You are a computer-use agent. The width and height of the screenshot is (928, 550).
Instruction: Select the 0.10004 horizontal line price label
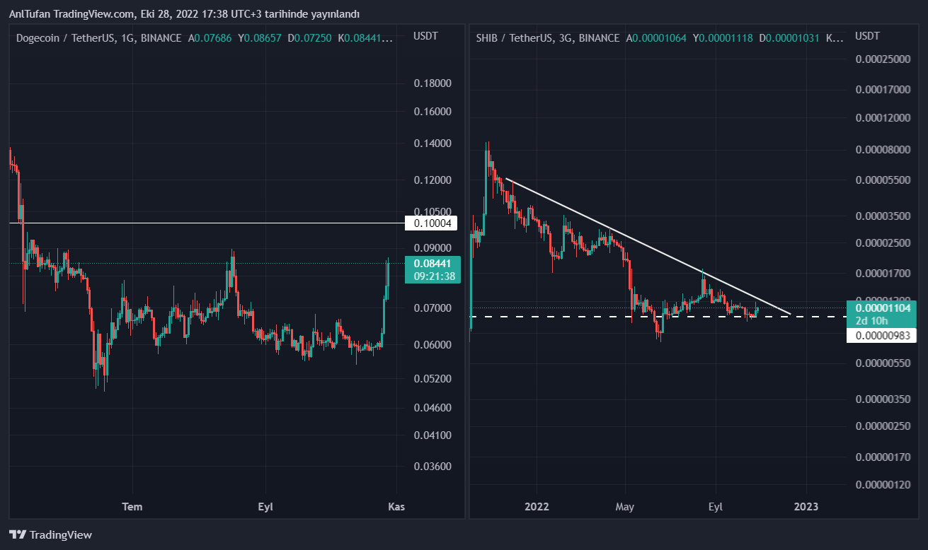(431, 223)
